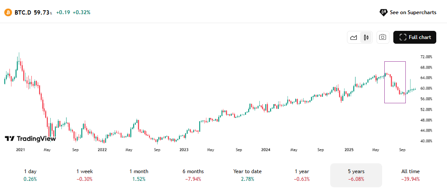Click the BTC.D symbol name

tap(23, 12)
